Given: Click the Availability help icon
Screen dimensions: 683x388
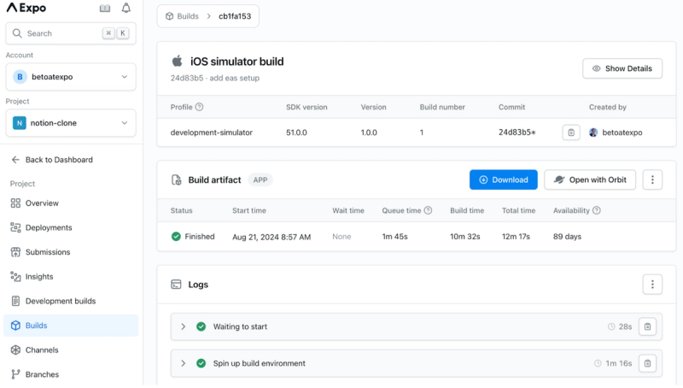Looking at the screenshot, I should tap(596, 210).
